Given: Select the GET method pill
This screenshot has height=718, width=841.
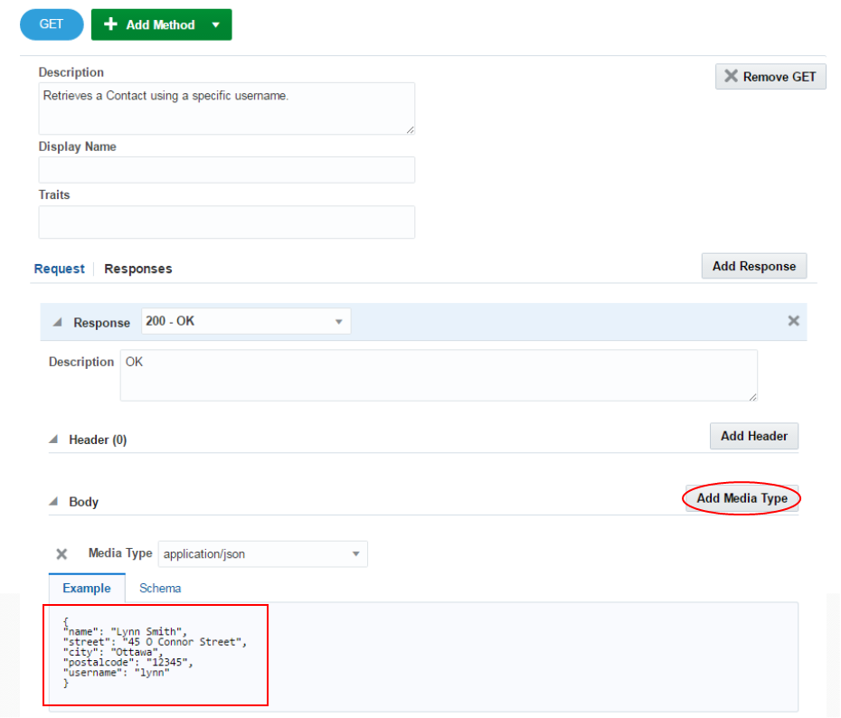Looking at the screenshot, I should (x=52, y=24).
